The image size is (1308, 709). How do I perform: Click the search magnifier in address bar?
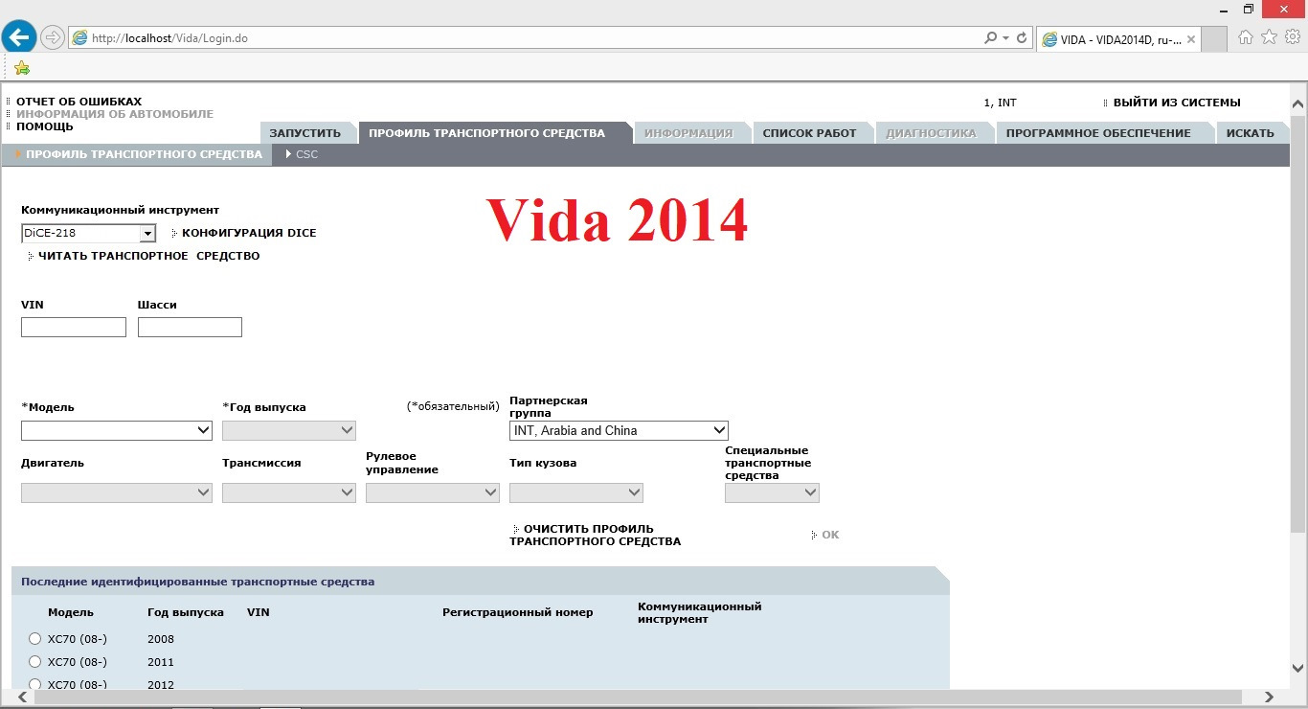[x=991, y=38]
